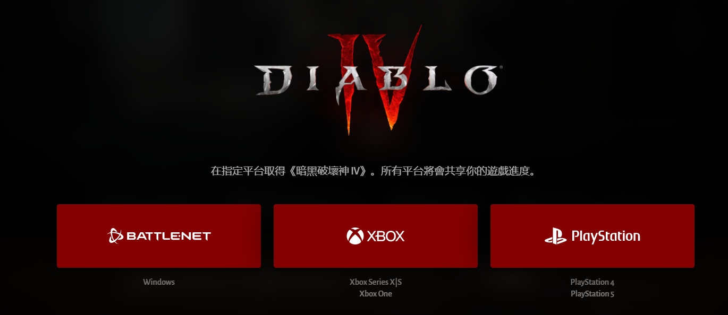Choose the PlayStation platform button

pyautogui.click(x=592, y=236)
